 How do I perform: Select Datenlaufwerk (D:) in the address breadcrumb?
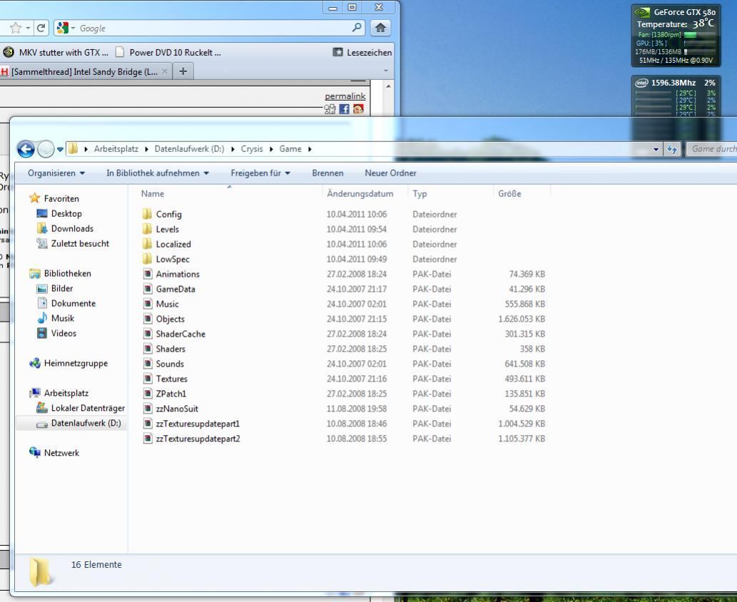189,149
